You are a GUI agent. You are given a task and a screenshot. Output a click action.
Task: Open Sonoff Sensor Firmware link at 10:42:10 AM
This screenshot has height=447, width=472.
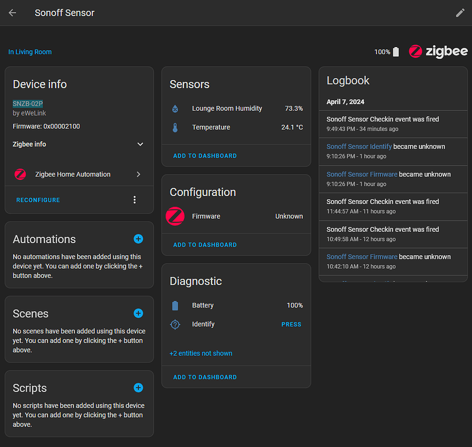tap(362, 257)
